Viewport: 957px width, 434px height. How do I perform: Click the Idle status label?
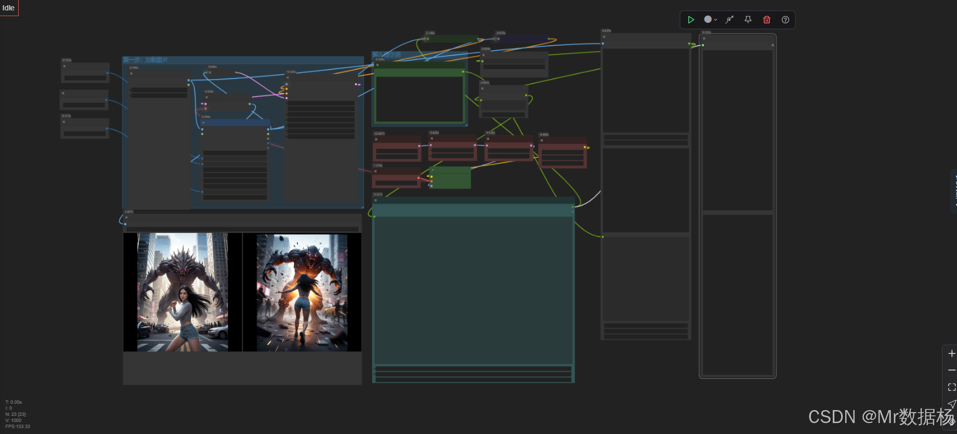8,8
